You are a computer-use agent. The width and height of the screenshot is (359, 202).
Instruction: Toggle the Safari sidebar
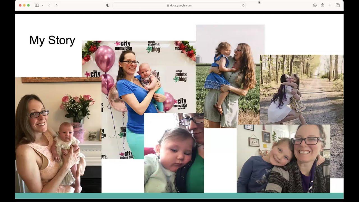(x=37, y=5)
